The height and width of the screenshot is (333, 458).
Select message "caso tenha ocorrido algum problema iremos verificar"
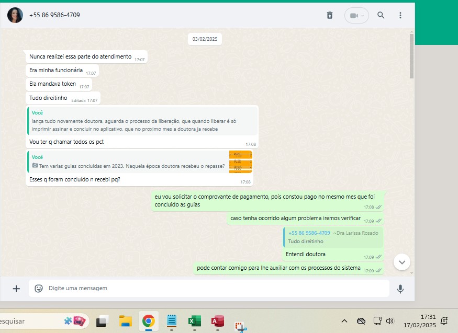point(305,219)
